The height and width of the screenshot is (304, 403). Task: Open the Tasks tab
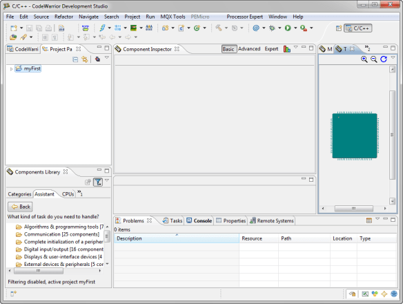tap(173, 220)
